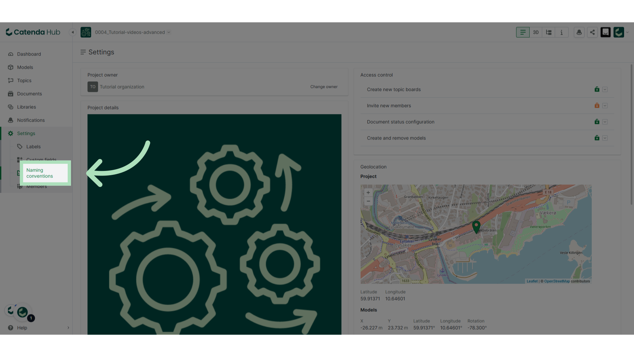Click the Topics flag icon
This screenshot has width=634, height=357.
(11, 81)
